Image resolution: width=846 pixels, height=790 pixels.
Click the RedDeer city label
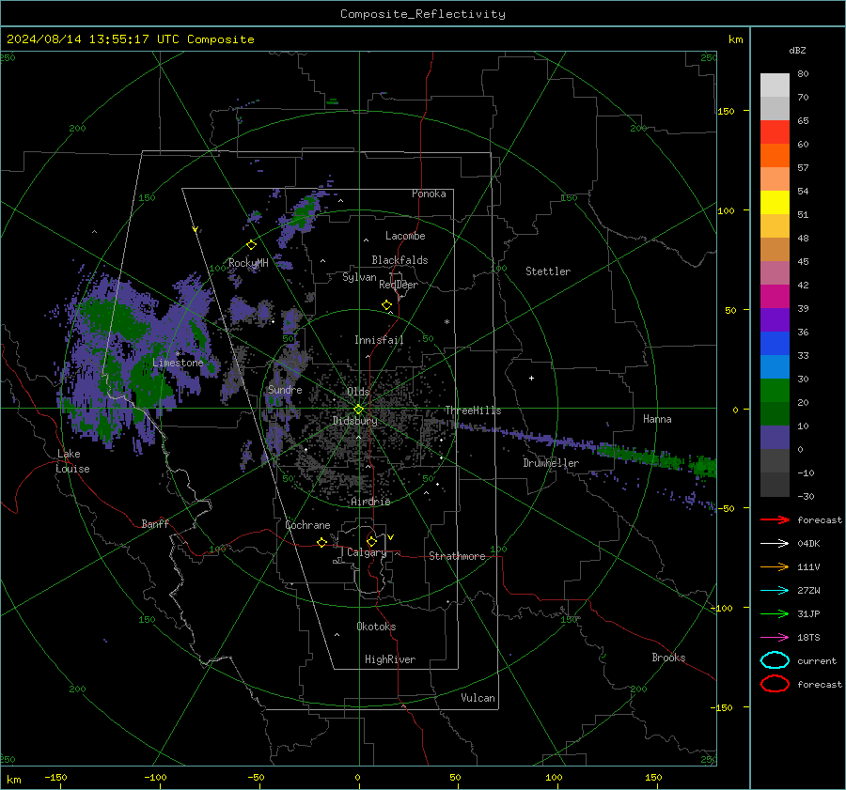[x=399, y=285]
